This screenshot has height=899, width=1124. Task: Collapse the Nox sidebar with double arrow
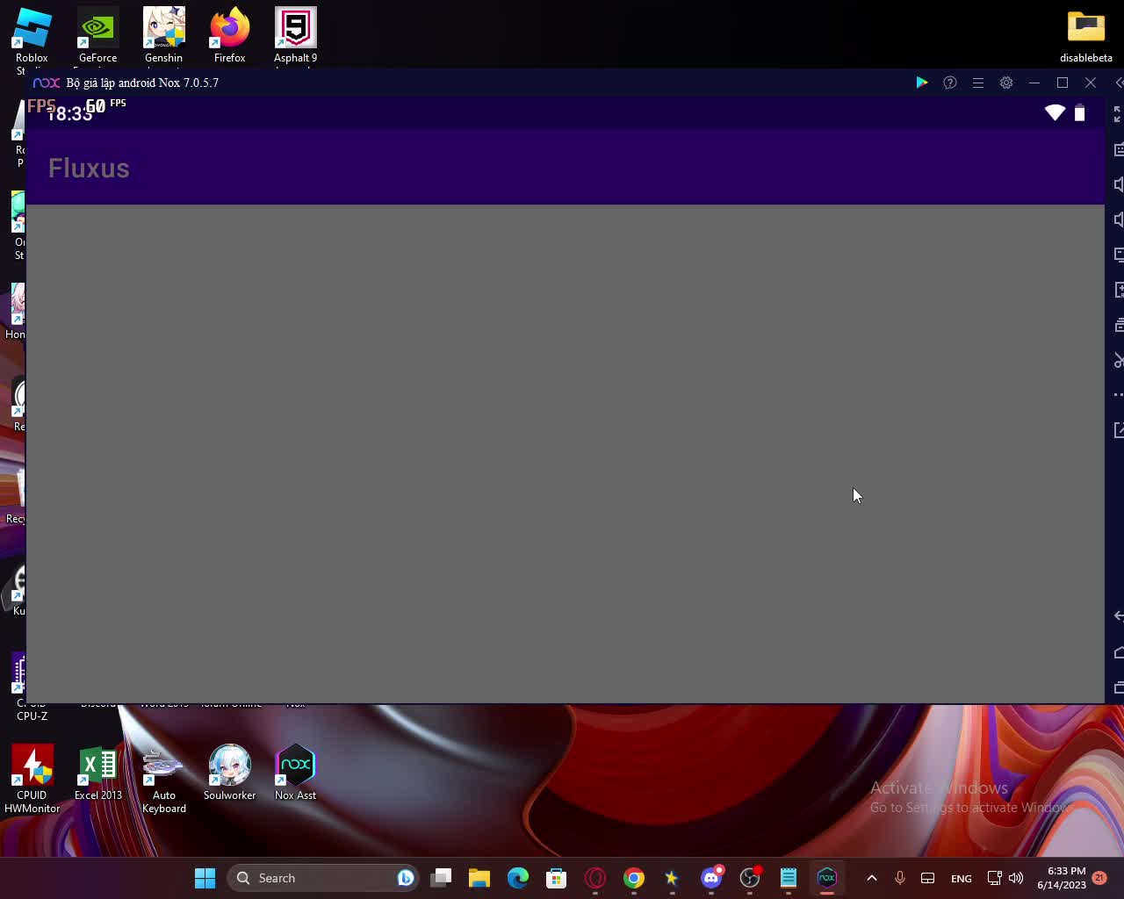[x=1119, y=83]
